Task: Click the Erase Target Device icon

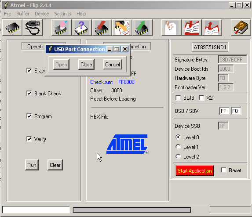Action: click(x=62, y=27)
